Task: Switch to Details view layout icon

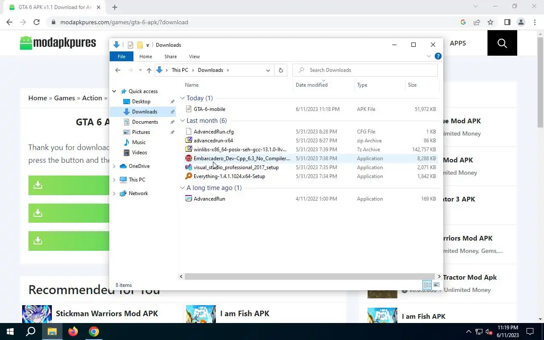Action: [x=427, y=285]
